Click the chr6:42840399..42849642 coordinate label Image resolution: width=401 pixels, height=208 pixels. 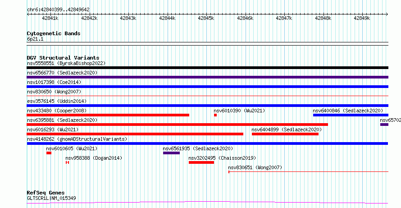pyautogui.click(x=58, y=10)
